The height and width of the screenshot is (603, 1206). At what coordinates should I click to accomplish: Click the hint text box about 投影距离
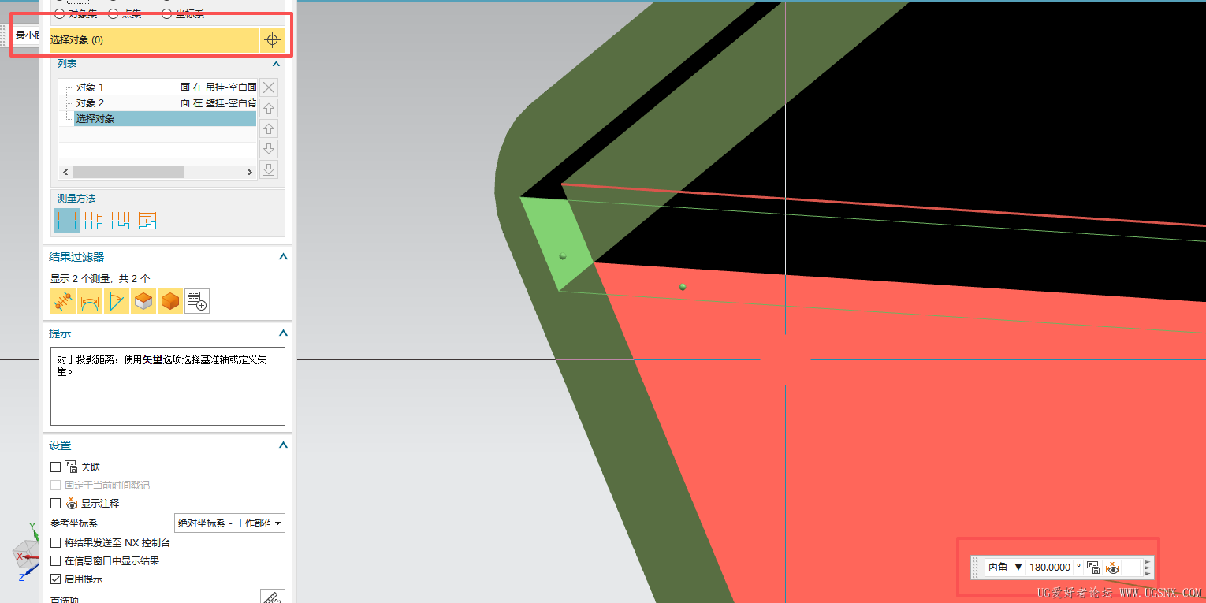pos(168,386)
